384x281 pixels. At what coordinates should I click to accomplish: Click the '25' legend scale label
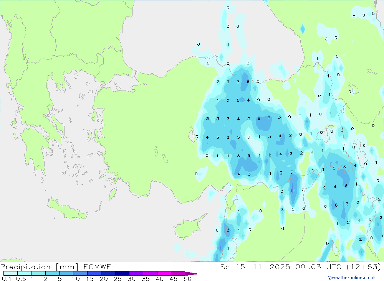click(118, 279)
